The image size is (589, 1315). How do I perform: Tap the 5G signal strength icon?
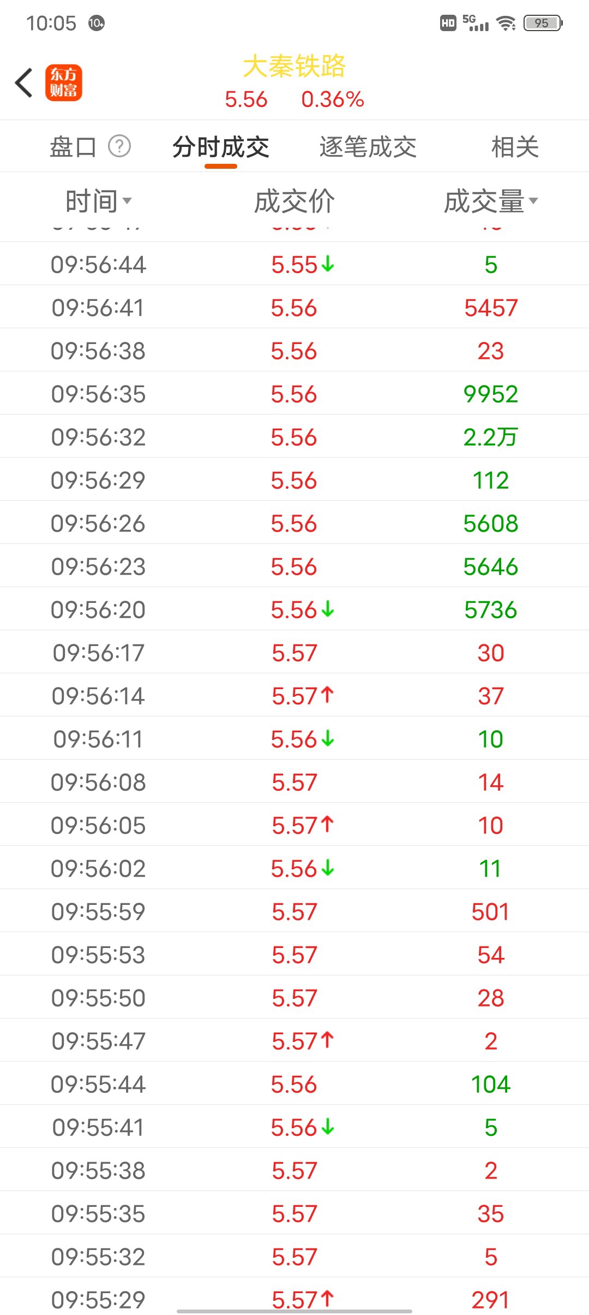coord(476,23)
